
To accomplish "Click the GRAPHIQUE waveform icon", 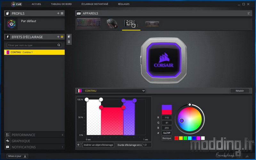I will [x=7, y=141].
